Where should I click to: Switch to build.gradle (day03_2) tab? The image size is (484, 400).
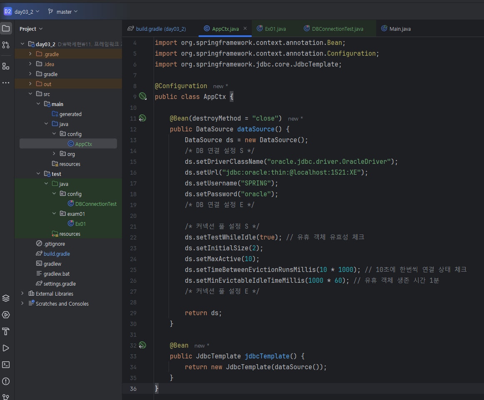point(157,29)
